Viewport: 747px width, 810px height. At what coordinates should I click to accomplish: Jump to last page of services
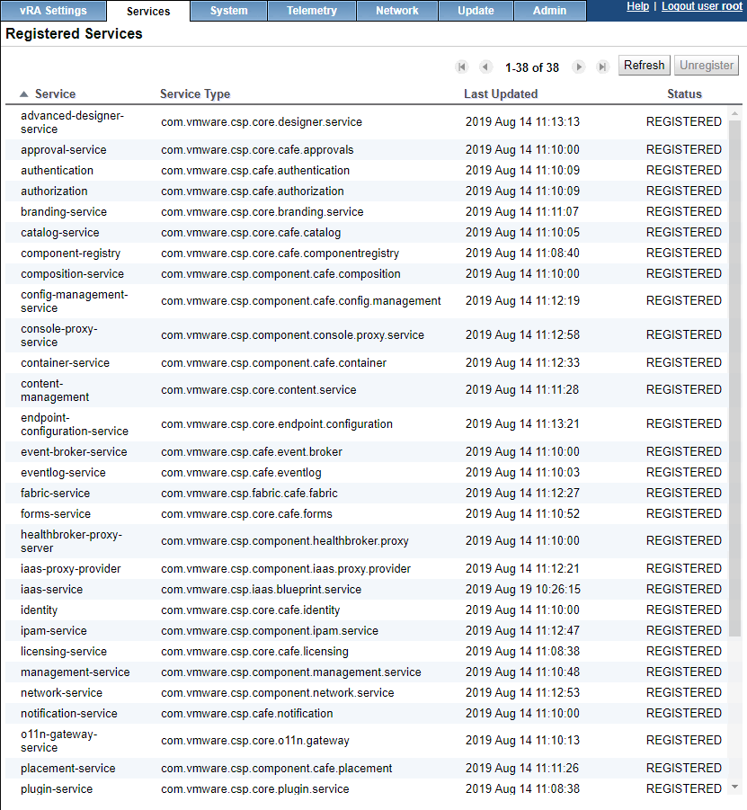602,67
